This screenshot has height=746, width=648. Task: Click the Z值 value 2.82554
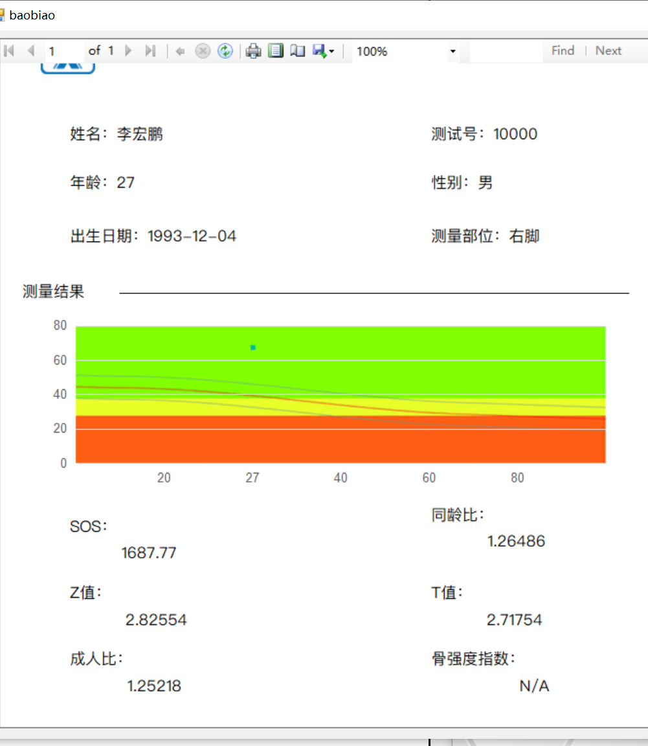(156, 620)
